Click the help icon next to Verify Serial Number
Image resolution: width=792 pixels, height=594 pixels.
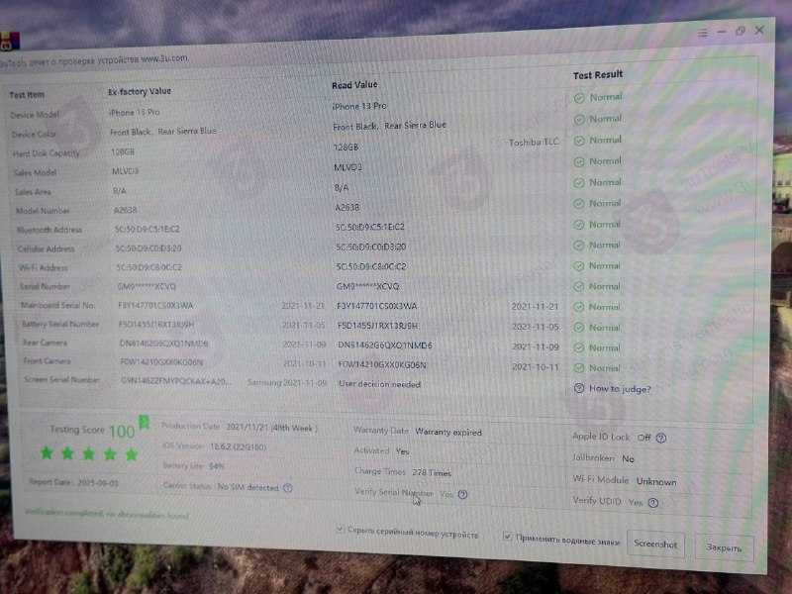coord(462,494)
